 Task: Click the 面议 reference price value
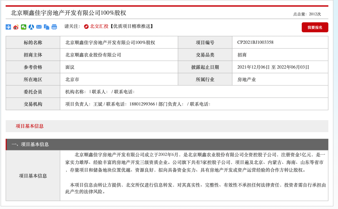click(70, 67)
